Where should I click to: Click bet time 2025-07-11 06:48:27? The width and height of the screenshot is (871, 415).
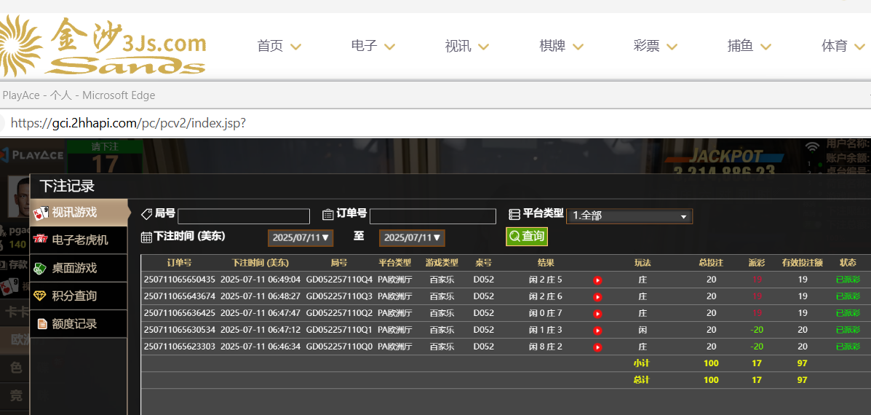[x=260, y=296]
